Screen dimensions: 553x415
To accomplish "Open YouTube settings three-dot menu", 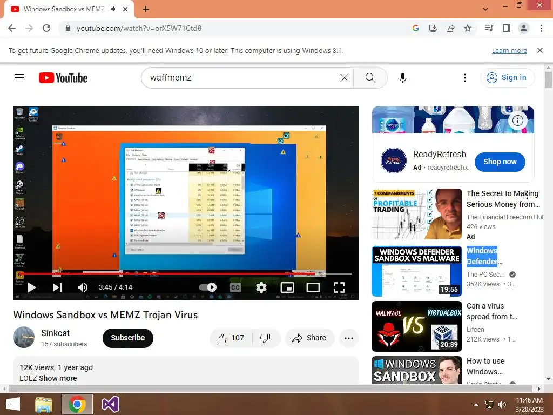I will 465,78.
